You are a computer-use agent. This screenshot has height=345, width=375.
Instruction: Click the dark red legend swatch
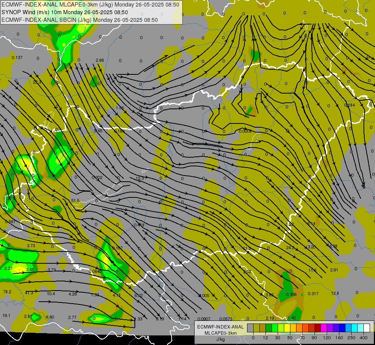[x=318, y=328]
